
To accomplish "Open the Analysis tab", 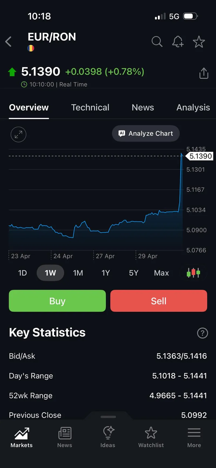I will coord(193,107).
